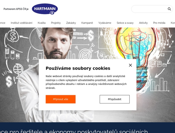Open the Institut vzdělávání menu
This screenshot has height=133, width=175.
click(21, 23)
